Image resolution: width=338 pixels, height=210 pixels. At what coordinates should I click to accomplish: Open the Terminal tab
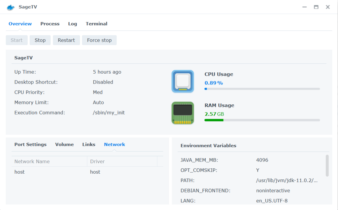pos(96,24)
